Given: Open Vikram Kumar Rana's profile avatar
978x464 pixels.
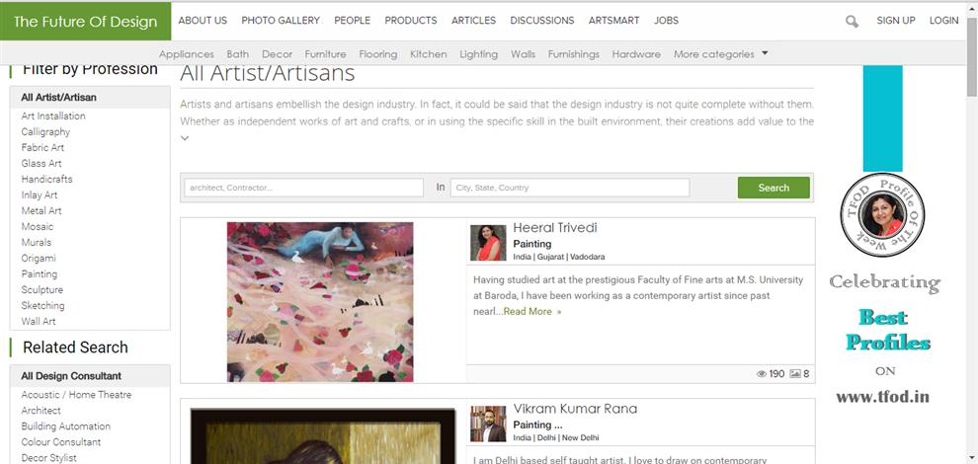Looking at the screenshot, I should tap(488, 424).
